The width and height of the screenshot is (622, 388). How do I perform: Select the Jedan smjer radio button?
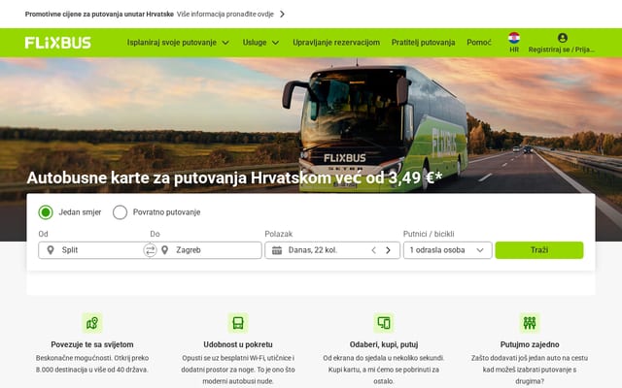pos(46,212)
